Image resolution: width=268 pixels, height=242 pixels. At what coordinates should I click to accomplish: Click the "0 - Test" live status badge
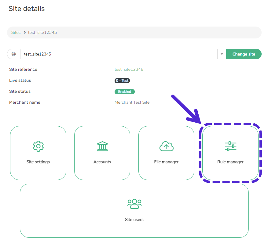tap(122, 81)
